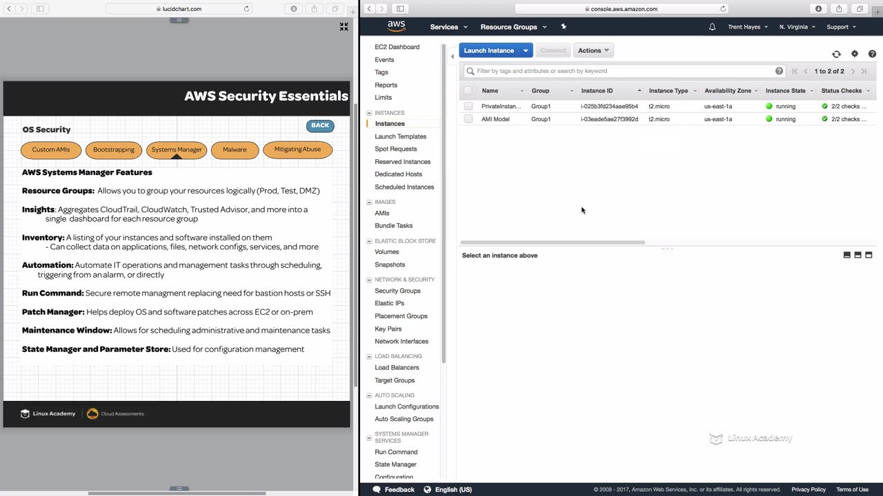This screenshot has height=496, width=883.
Task: Open the Launch Instance dropdown arrow
Action: [526, 50]
